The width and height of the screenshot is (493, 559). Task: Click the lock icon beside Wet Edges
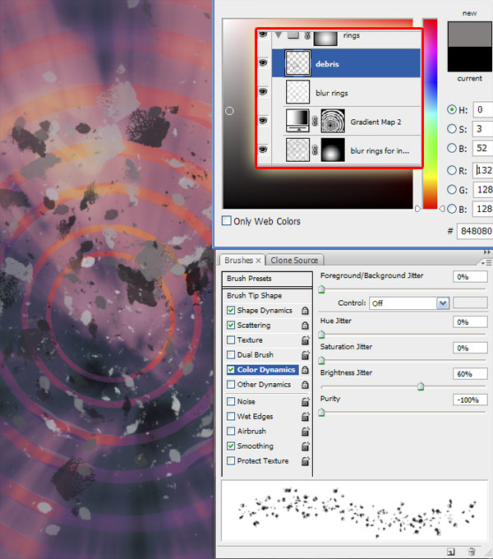tap(306, 417)
